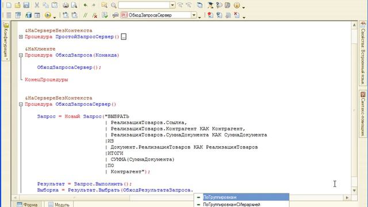Click the СУММА(СуммаДокумента) line
The image size is (368, 207).
point(143,159)
